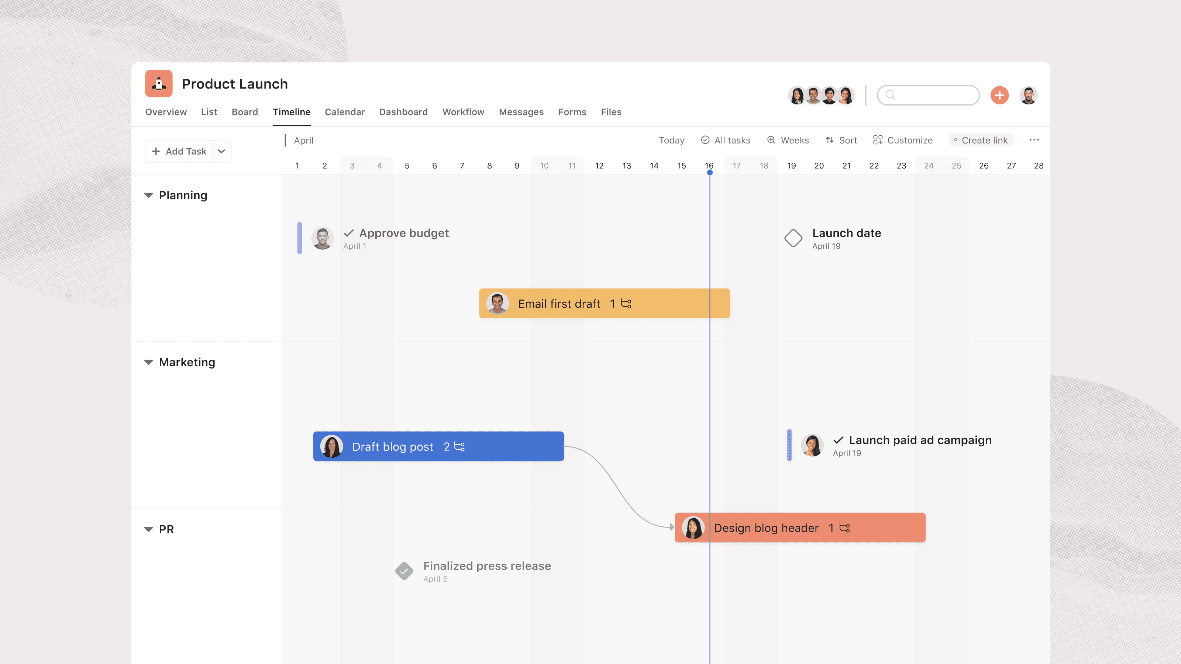
Task: Open the orange plus create icon
Action: click(x=999, y=95)
